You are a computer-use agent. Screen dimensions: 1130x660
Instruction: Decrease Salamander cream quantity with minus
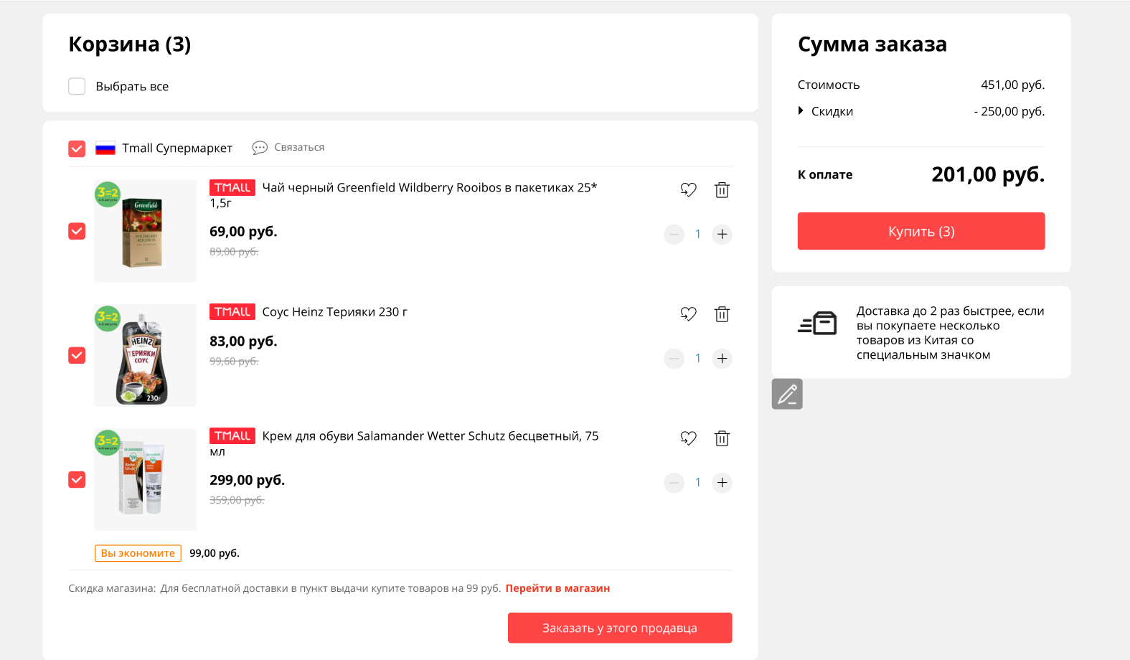point(674,483)
